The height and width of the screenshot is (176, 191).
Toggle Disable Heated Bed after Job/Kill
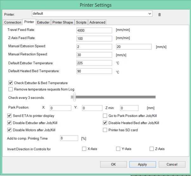point(105,123)
